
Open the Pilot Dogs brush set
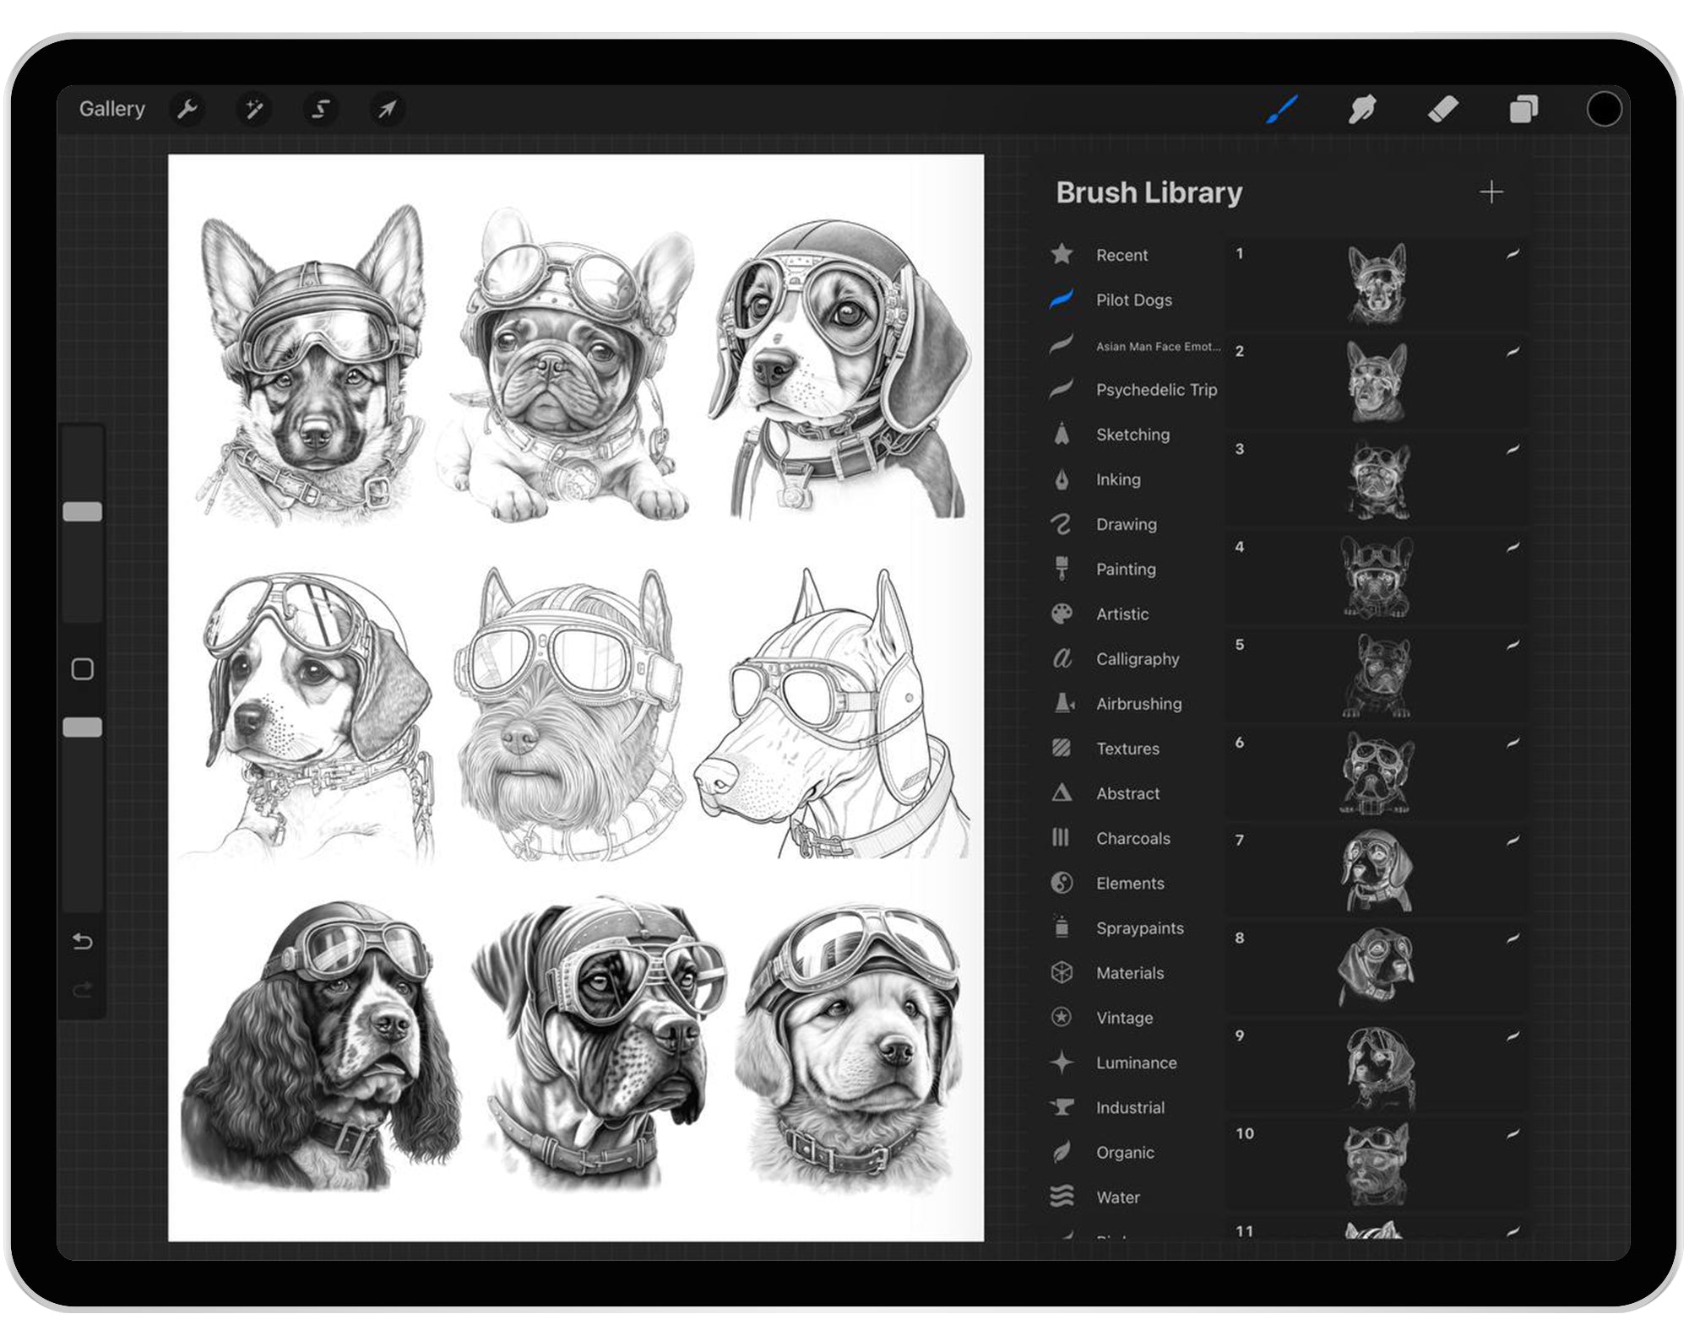click(1133, 300)
